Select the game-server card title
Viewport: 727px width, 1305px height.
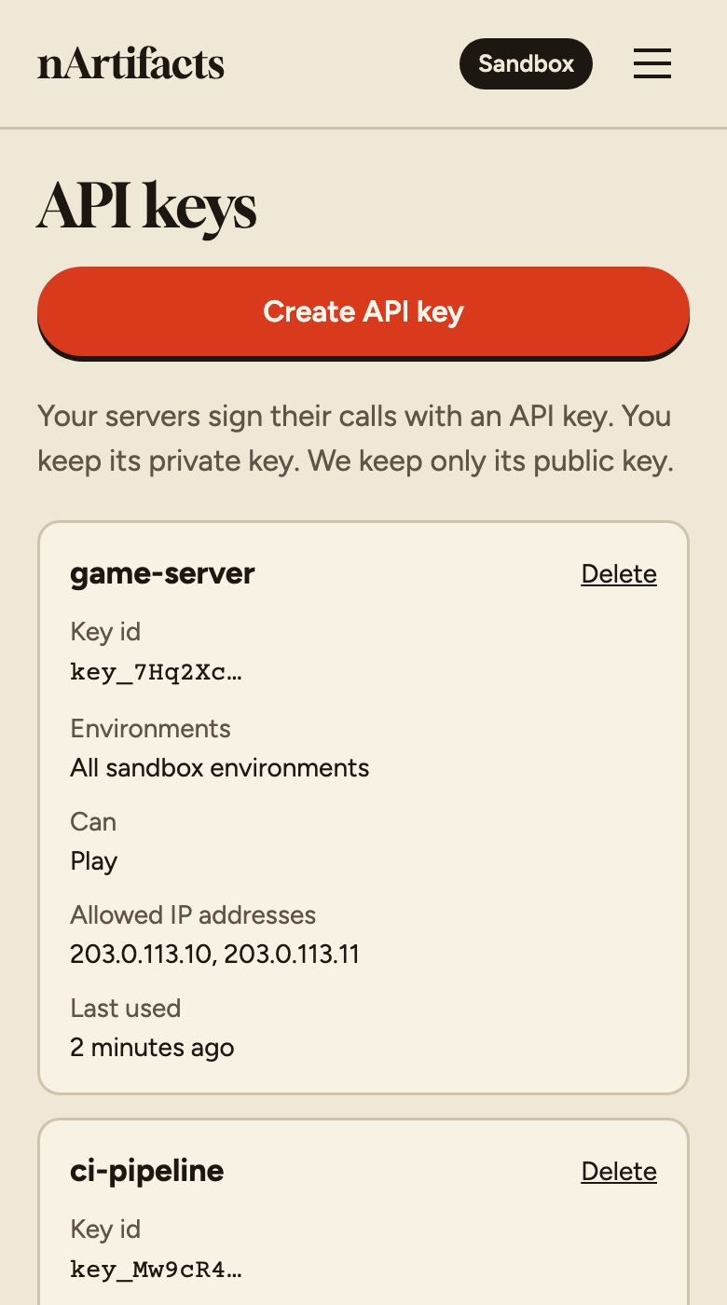(x=162, y=574)
